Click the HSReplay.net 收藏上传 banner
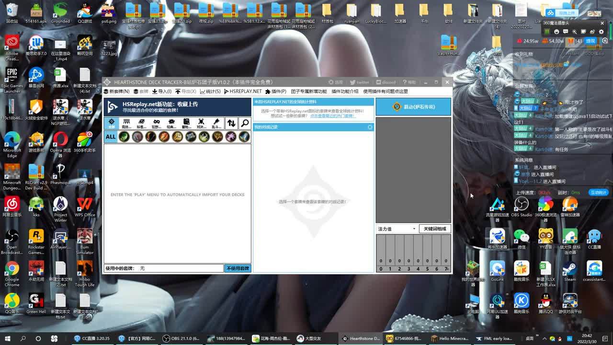This screenshot has width=613, height=345. 178,107
